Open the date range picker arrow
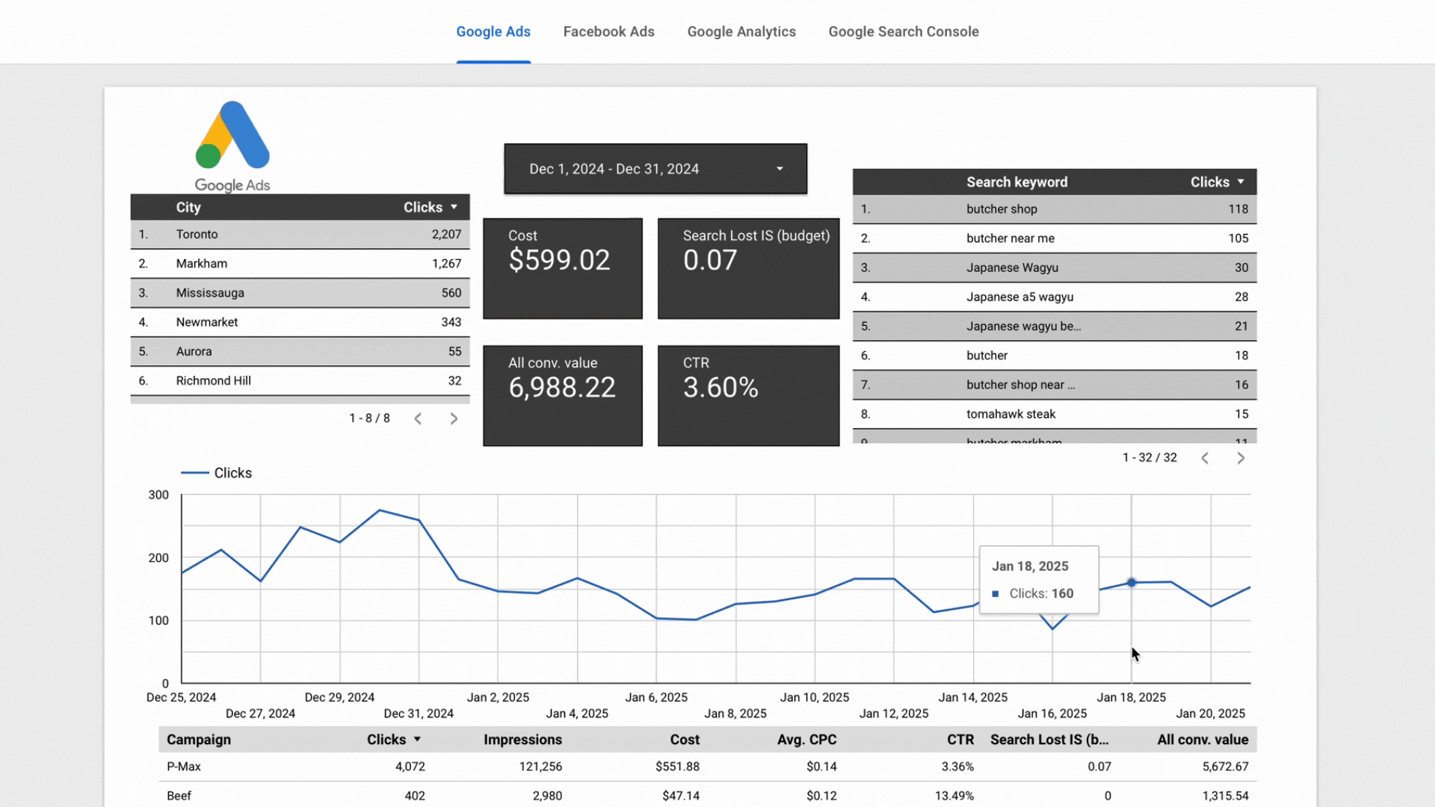This screenshot has width=1435, height=807. click(780, 169)
